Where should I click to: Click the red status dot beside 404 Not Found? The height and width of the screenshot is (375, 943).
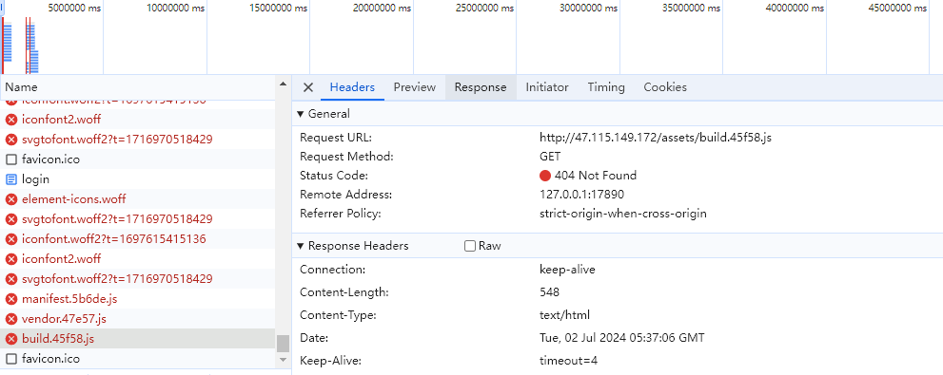545,176
